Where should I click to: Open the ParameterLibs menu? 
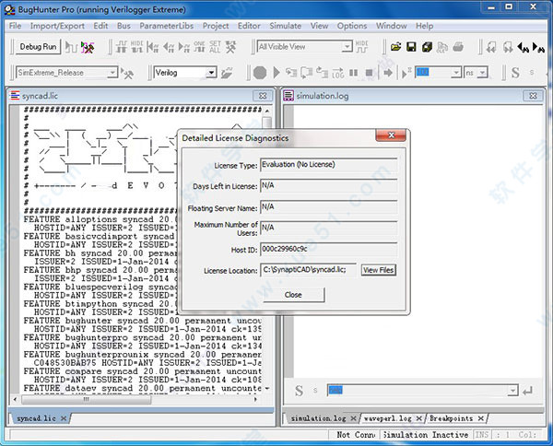(x=167, y=26)
